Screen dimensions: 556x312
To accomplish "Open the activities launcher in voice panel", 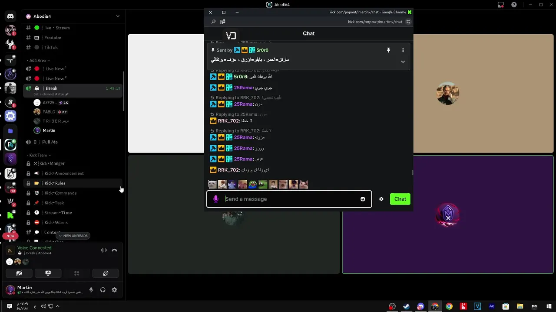I will (x=76, y=273).
